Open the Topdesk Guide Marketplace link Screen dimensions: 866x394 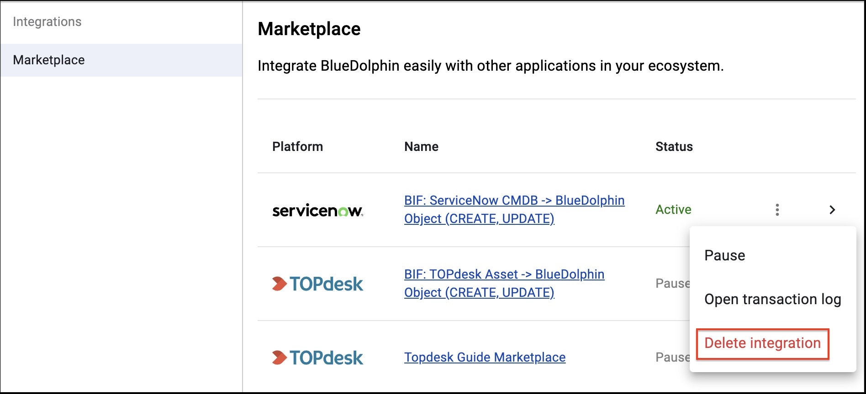tap(485, 358)
